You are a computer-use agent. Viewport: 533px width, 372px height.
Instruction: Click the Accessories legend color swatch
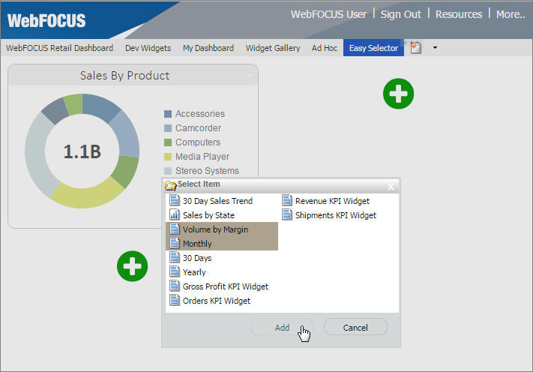tap(168, 114)
